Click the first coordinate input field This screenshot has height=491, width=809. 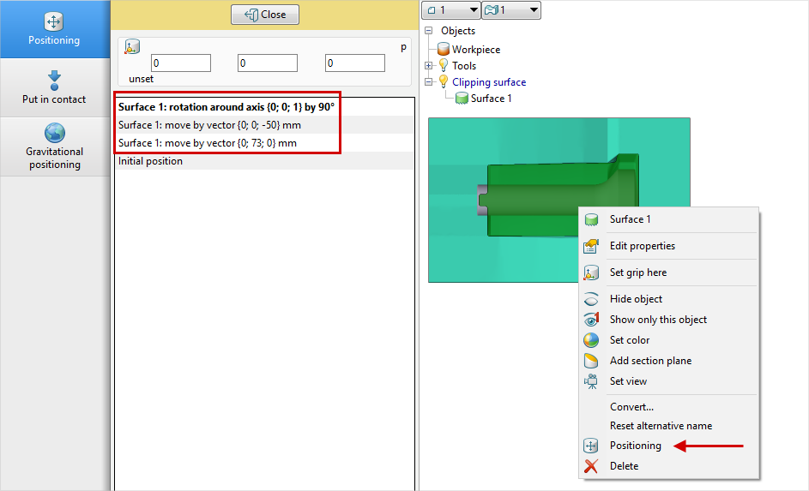coord(181,63)
